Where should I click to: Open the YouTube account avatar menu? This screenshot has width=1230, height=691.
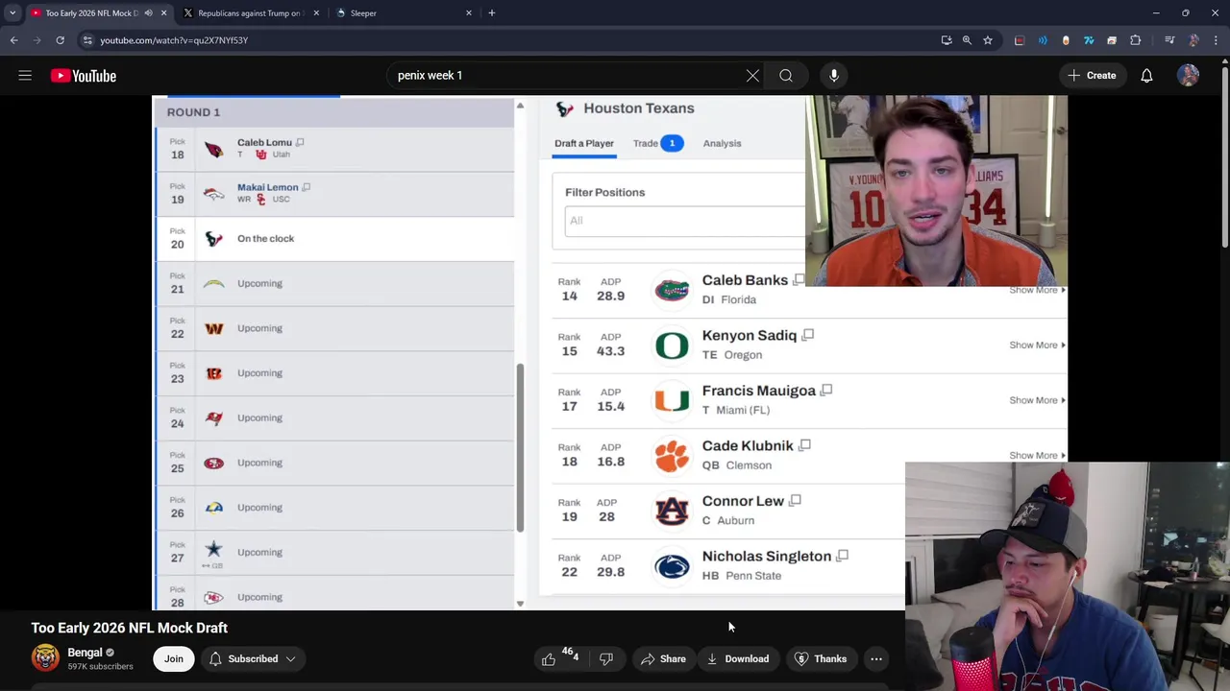coord(1189,76)
